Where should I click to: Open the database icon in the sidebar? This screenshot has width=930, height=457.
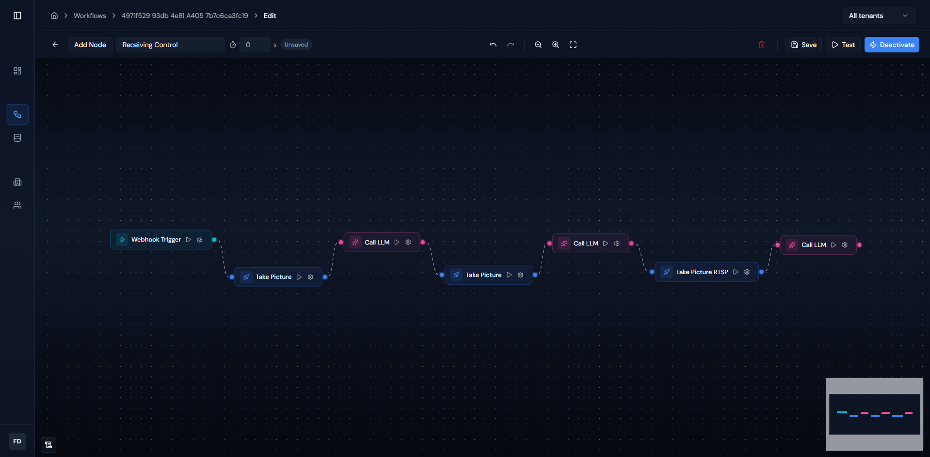tap(17, 138)
